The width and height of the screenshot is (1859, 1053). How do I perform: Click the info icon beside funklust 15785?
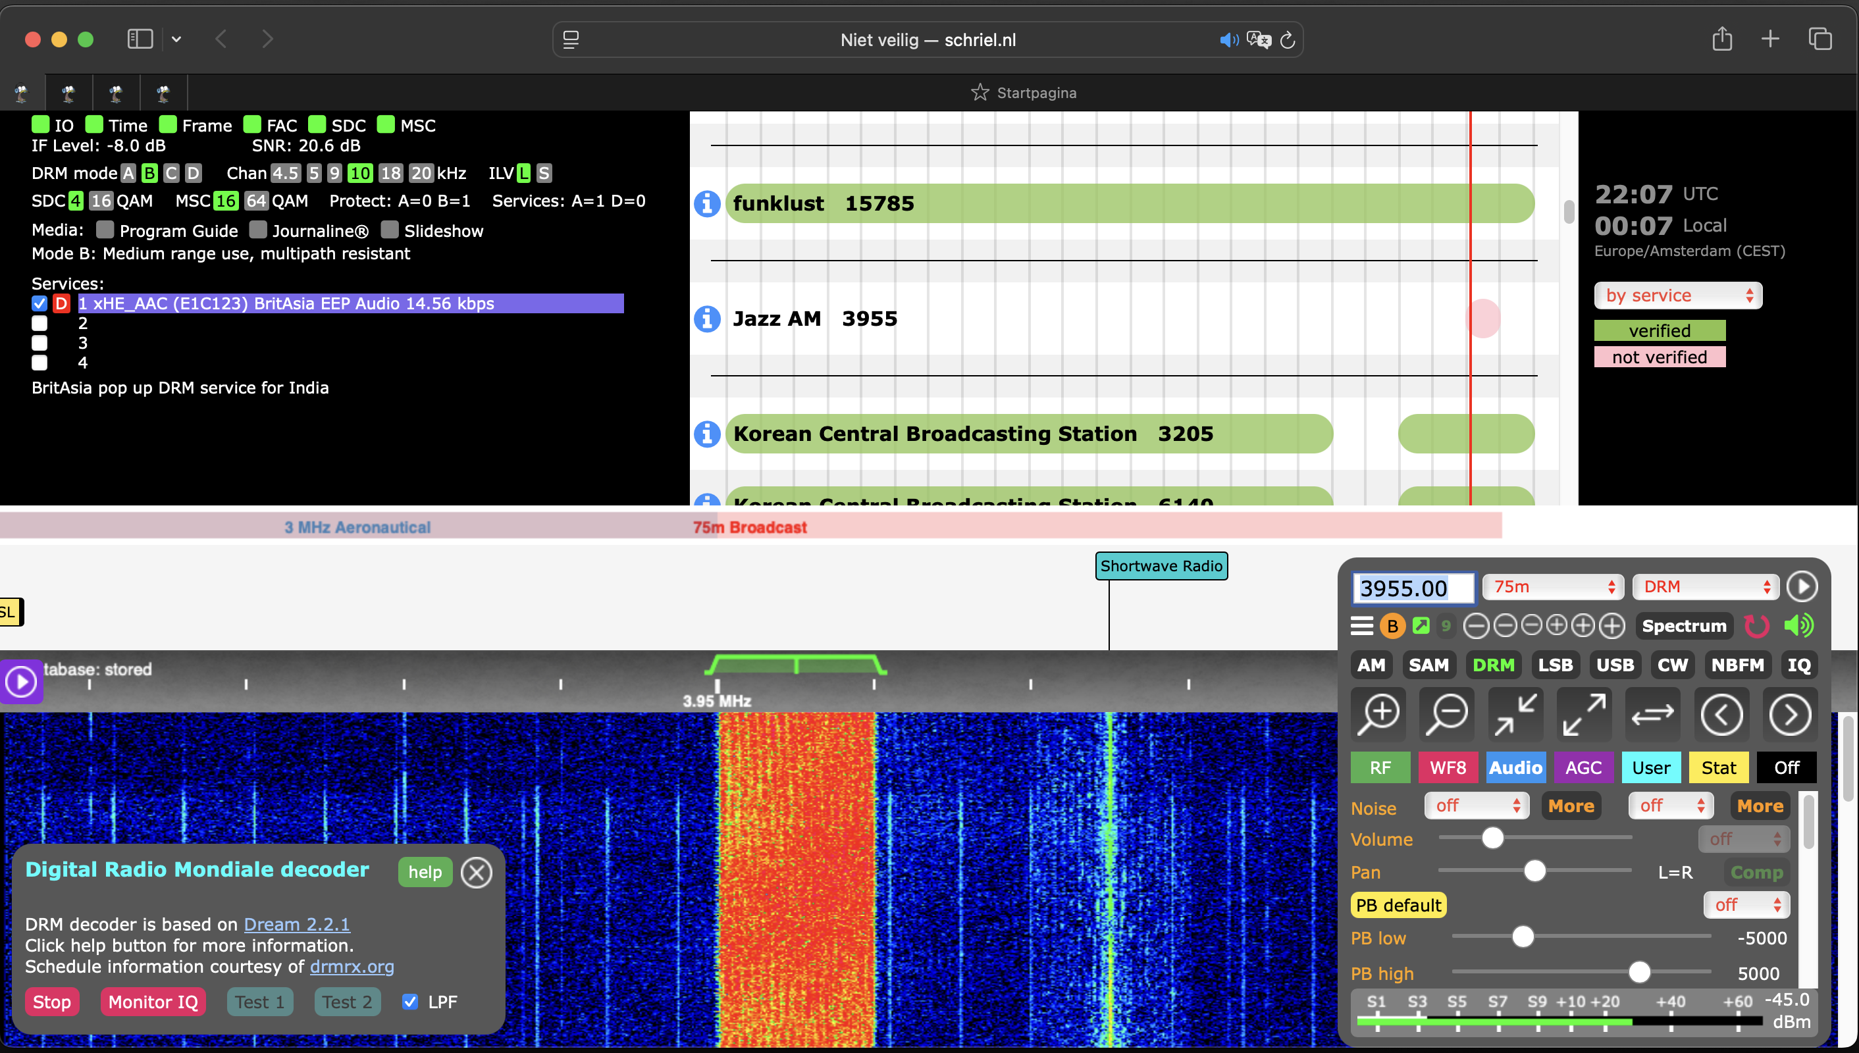click(x=707, y=203)
